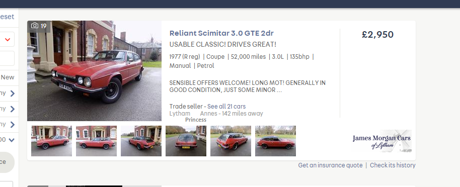Click the £2,950 price

pos(377,35)
